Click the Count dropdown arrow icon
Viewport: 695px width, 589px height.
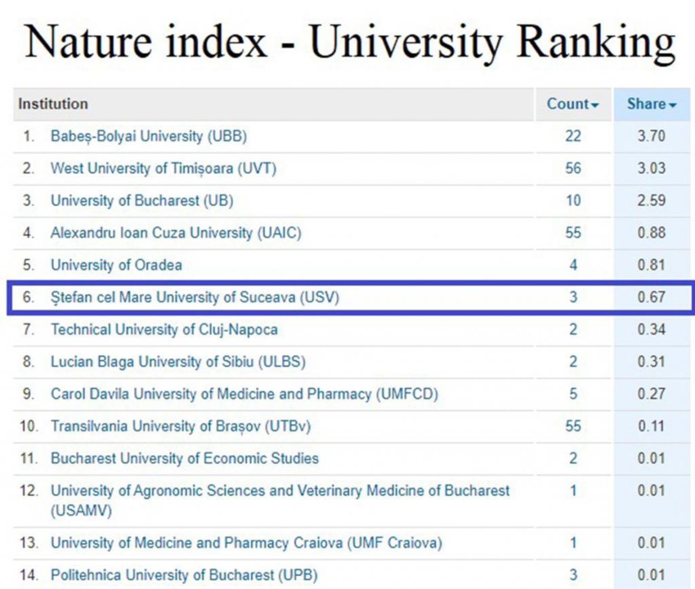(x=595, y=105)
